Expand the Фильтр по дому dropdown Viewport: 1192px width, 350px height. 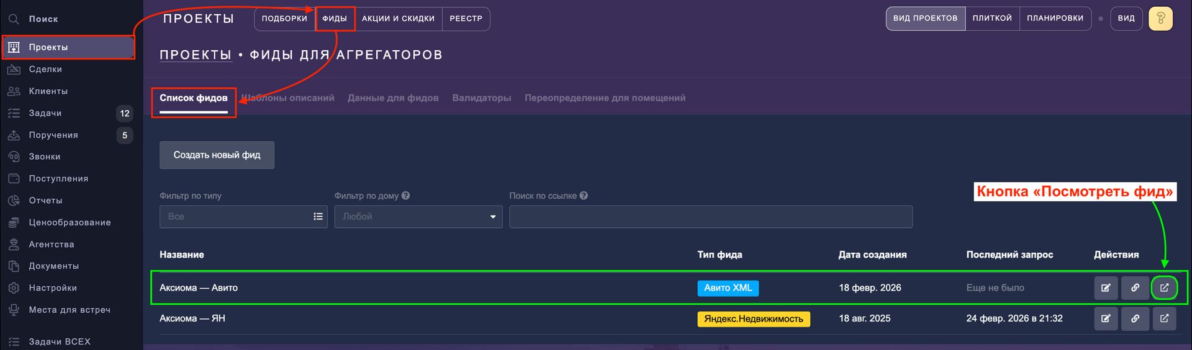click(x=418, y=217)
